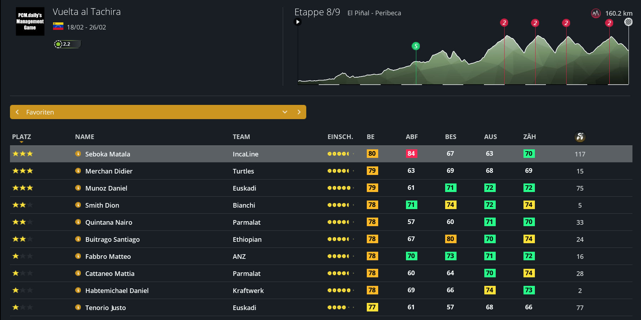Open info icon for Seboka Matala
The height and width of the screenshot is (320, 641).
78,154
